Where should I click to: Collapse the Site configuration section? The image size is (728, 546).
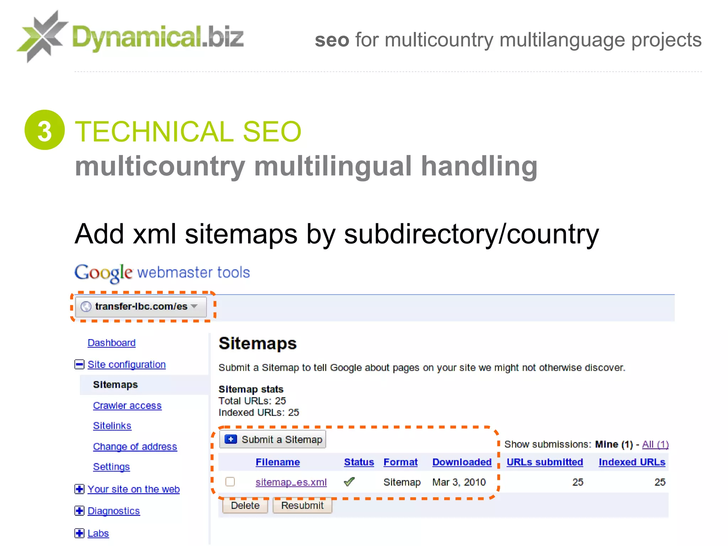tap(79, 364)
